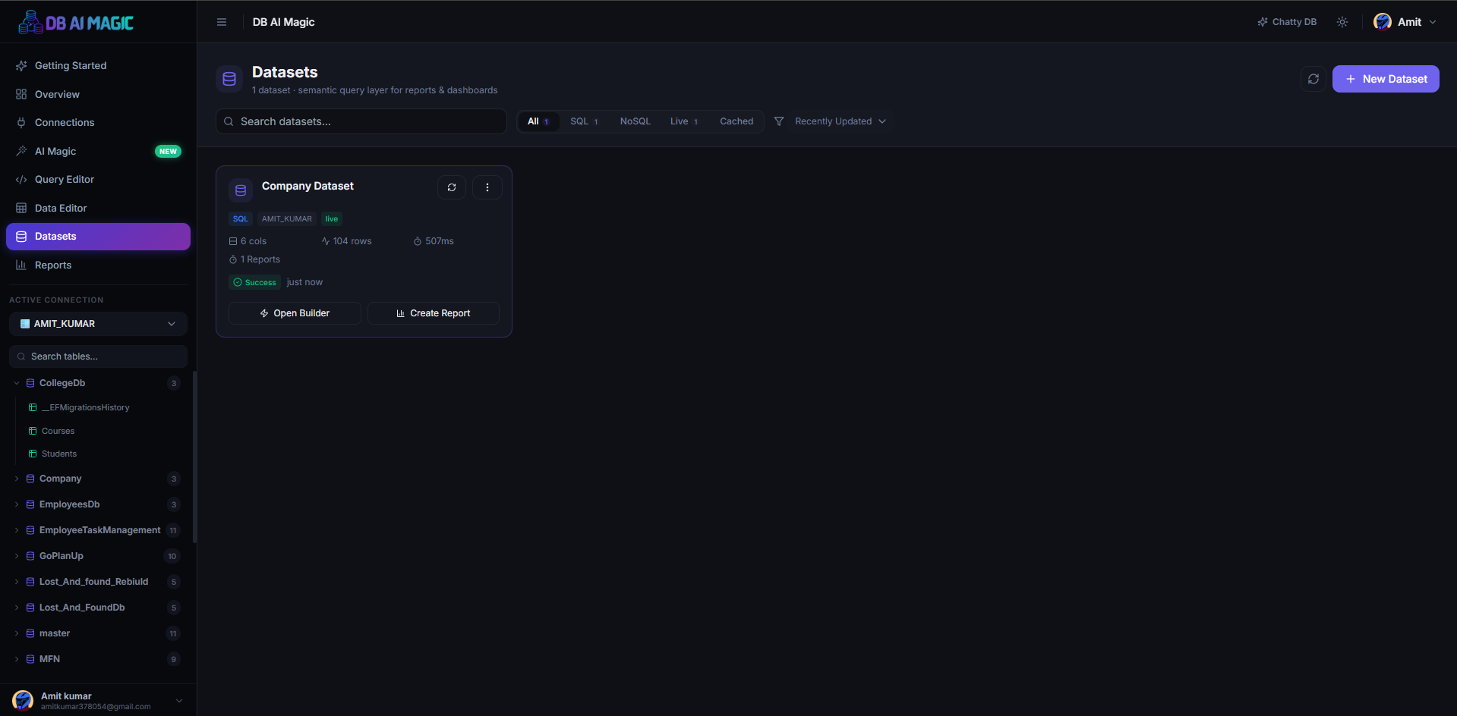Expand the EmployeeTaskManagement database node
Screen dimensions: 1457x716
[x=17, y=530]
